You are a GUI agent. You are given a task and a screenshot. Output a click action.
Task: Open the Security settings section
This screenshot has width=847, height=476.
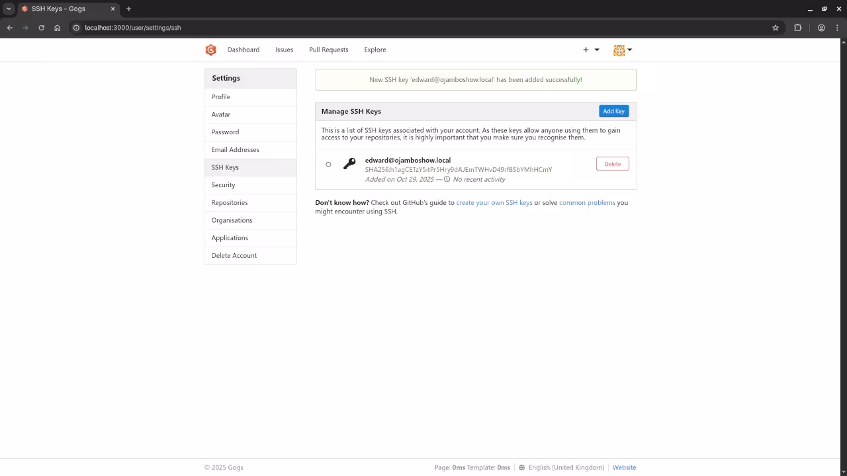(223, 185)
